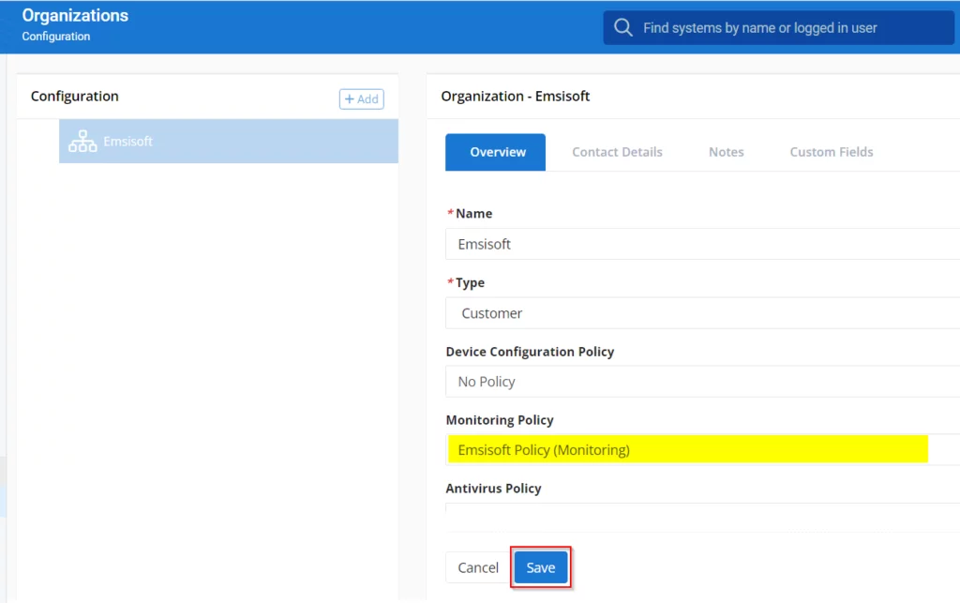The width and height of the screenshot is (960, 603).
Task: Click the magnifier search icon
Action: click(x=622, y=28)
